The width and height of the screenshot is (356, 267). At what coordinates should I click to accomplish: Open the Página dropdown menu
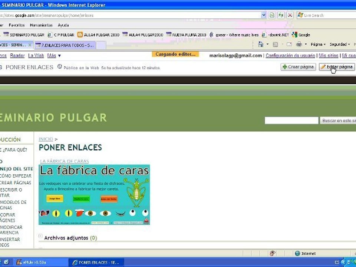(318, 44)
